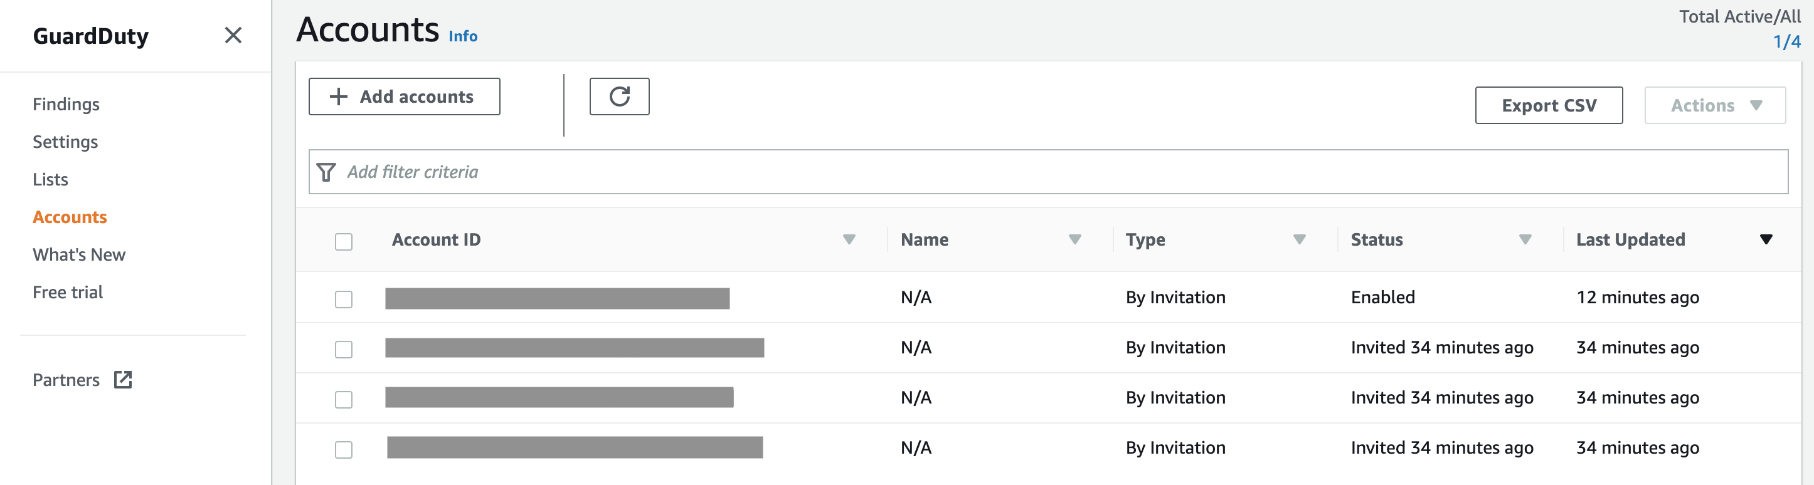
Task: Sort by Last Updated column arrow
Action: pyautogui.click(x=1764, y=240)
